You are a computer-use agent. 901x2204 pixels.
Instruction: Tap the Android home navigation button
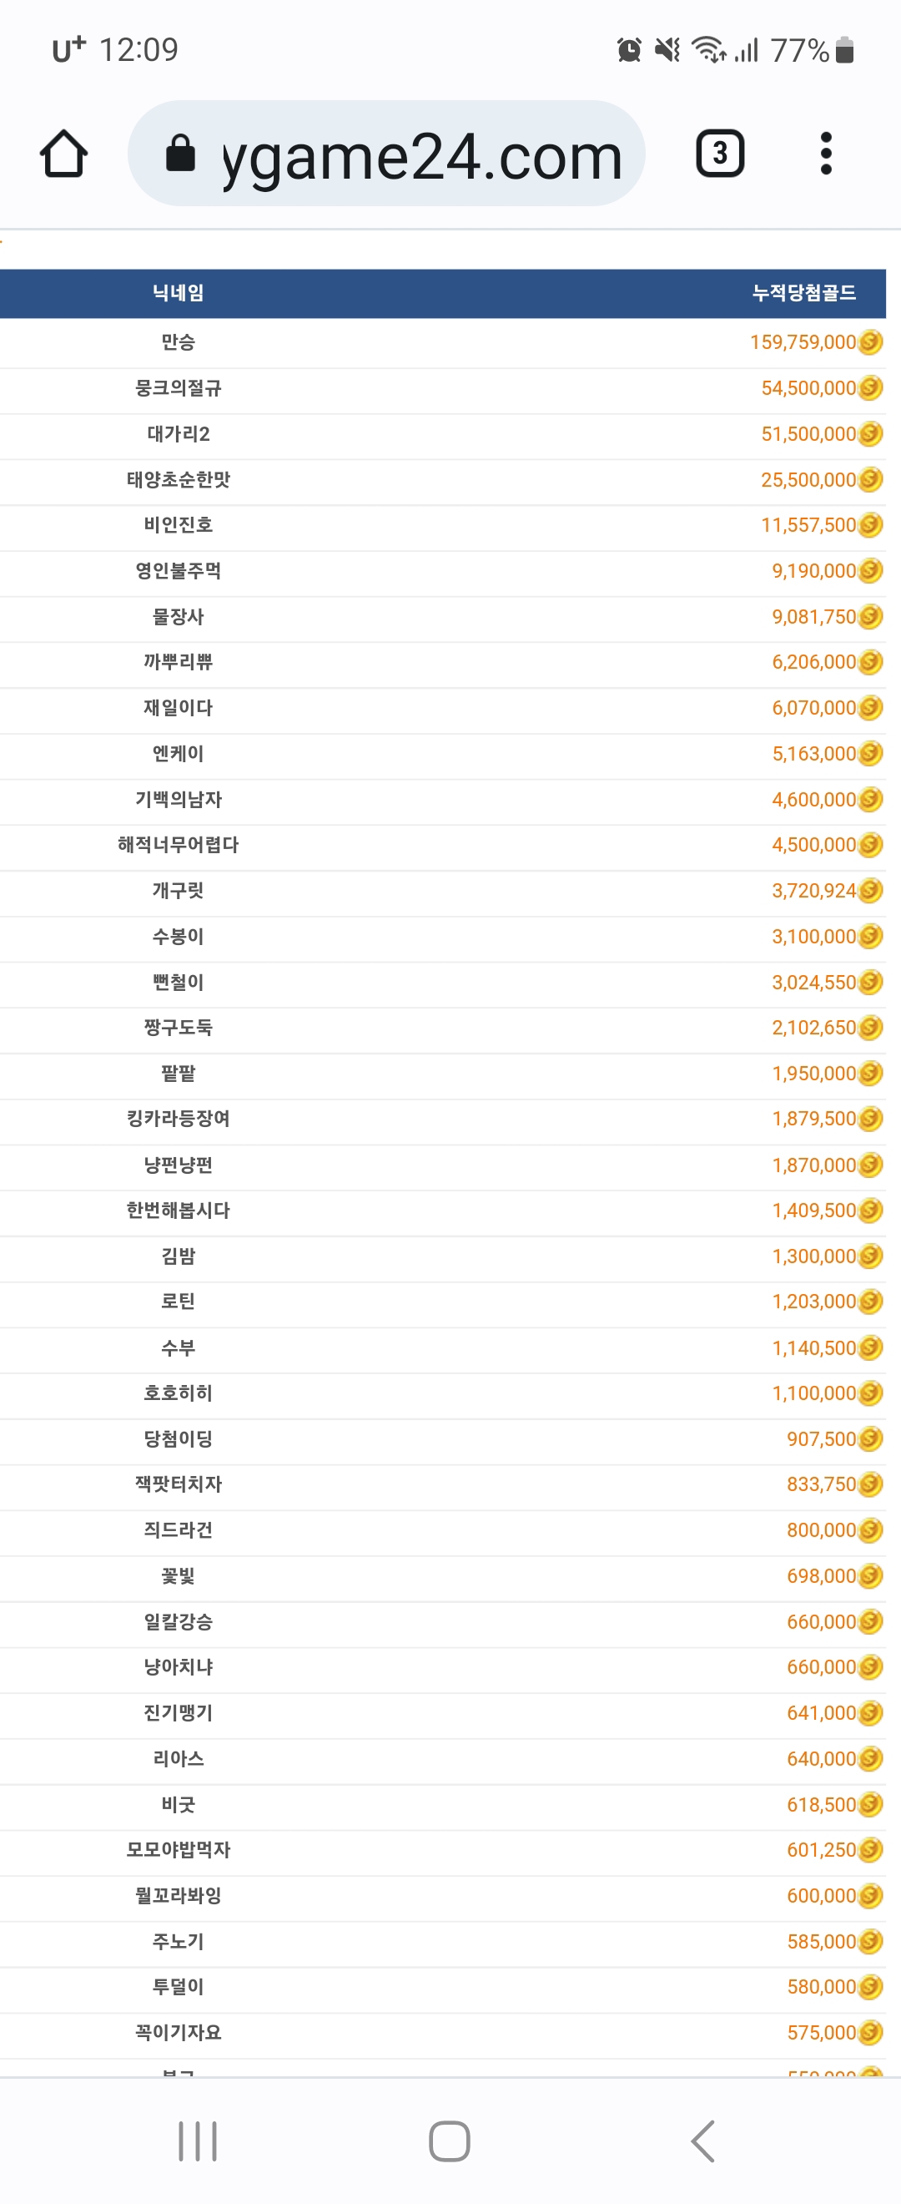click(450, 2141)
